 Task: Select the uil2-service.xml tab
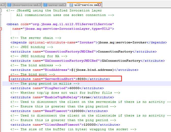pos(85,5)
